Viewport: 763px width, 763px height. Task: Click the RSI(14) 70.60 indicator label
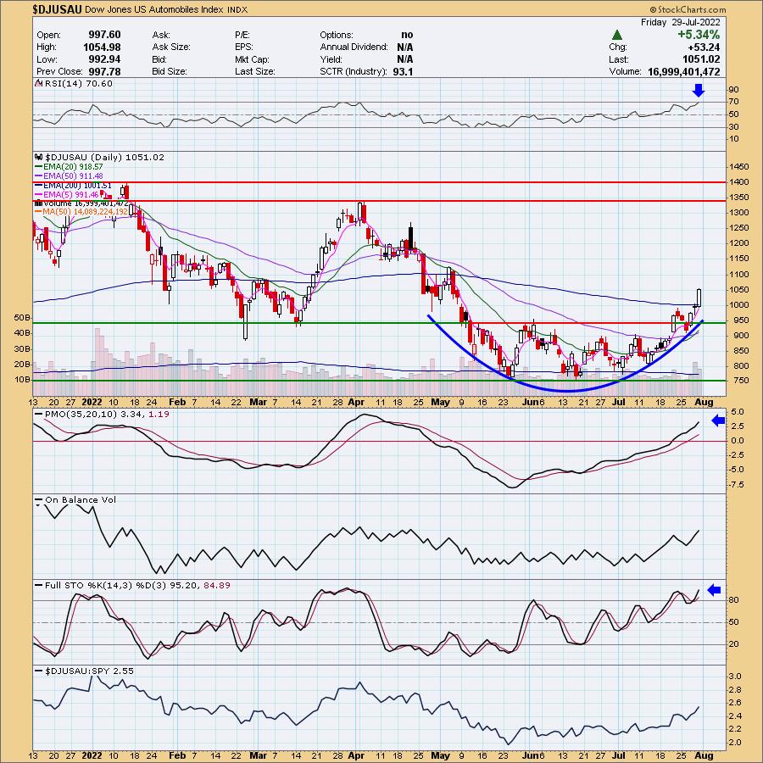78,84
